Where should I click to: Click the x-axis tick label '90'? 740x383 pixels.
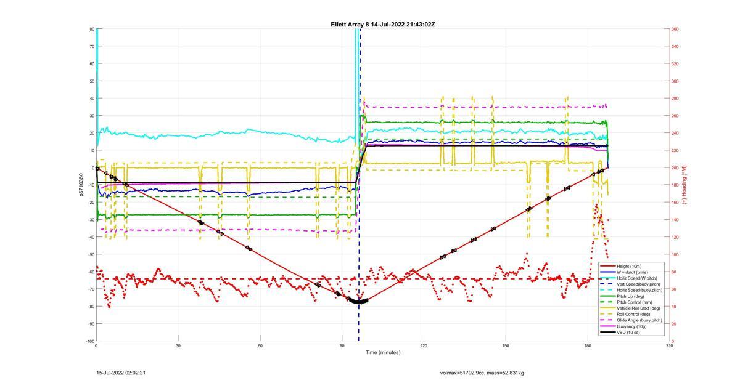[x=342, y=345]
